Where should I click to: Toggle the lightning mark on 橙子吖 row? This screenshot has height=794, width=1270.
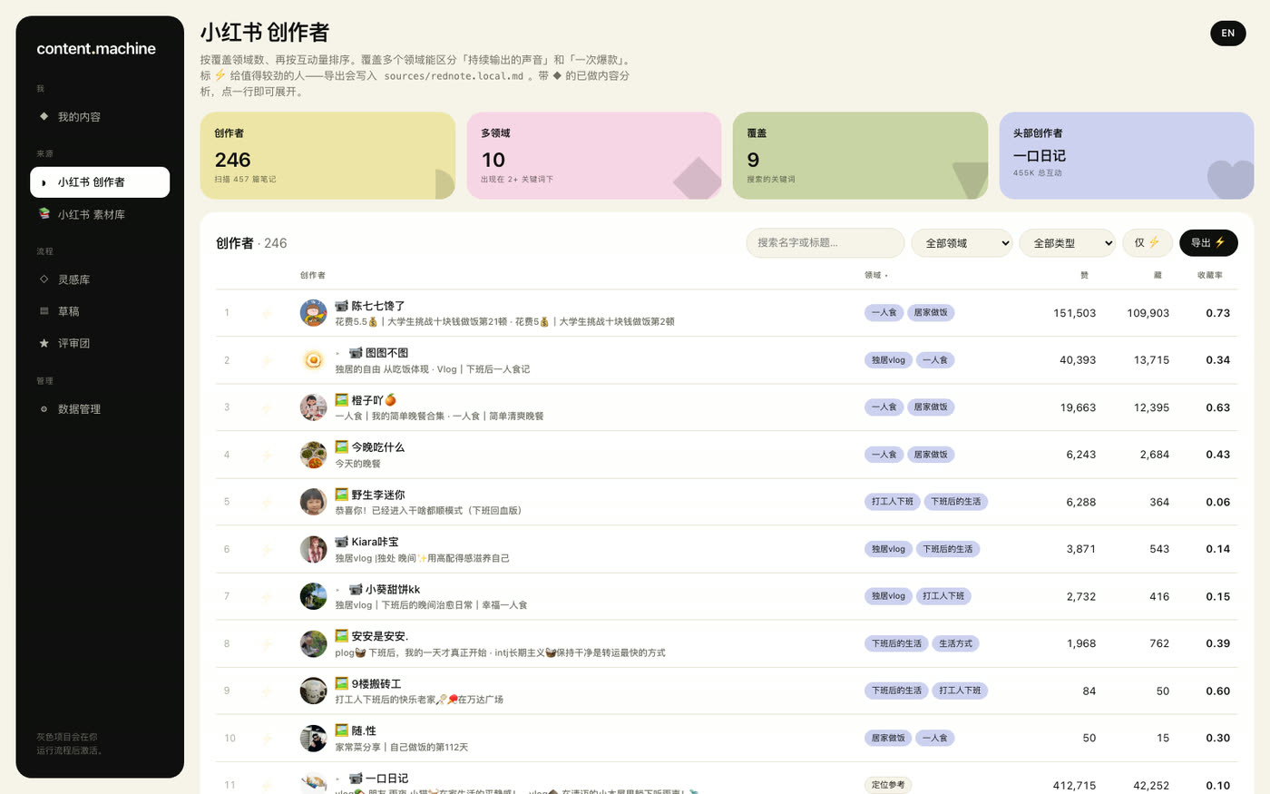pos(267,407)
